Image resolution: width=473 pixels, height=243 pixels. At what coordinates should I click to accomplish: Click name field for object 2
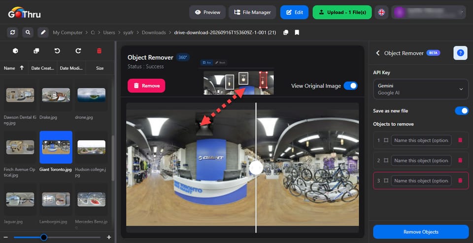pos(421,161)
